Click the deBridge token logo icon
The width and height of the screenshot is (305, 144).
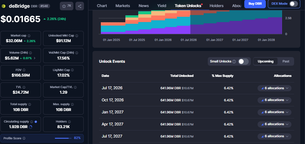tap(4, 6)
